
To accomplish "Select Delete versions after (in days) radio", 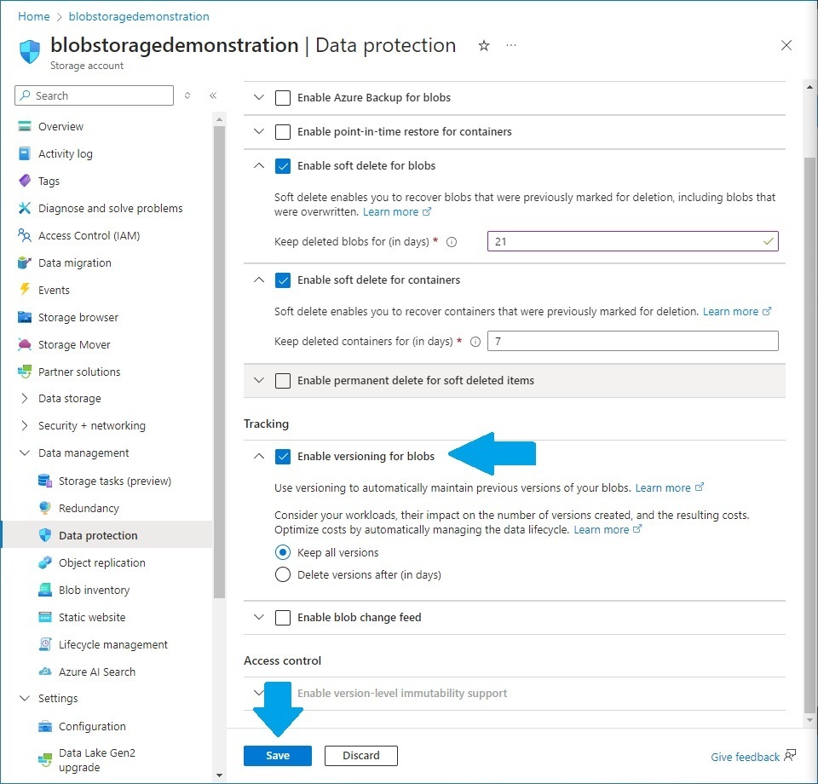I will coord(283,574).
